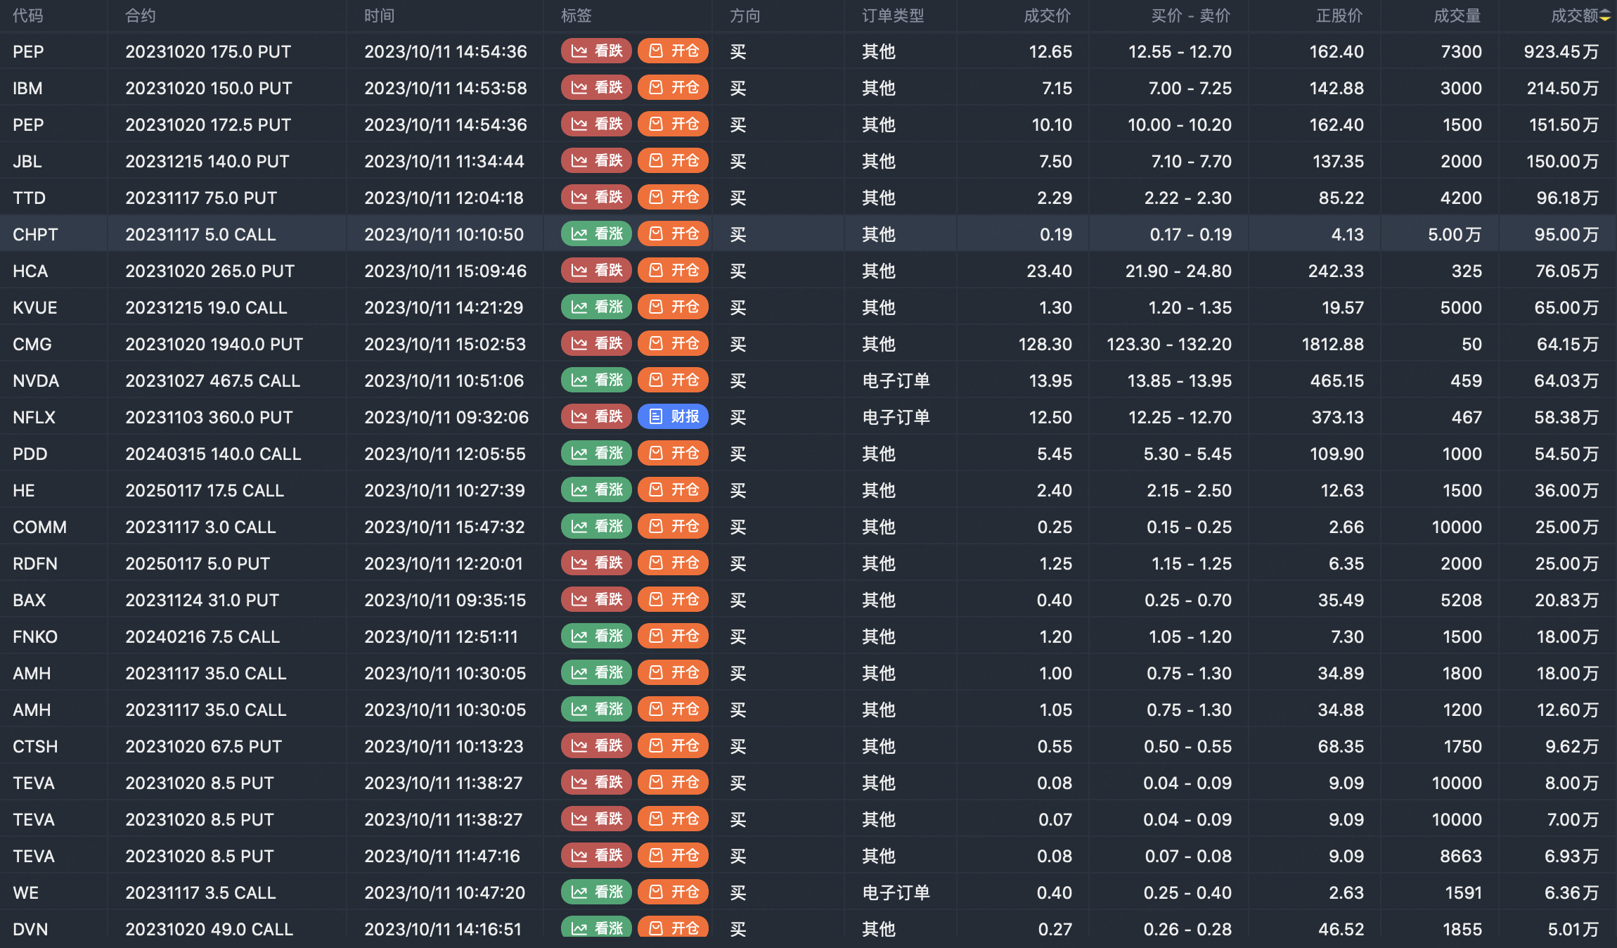Click the DVN ticker cell
Image resolution: width=1617 pixels, height=948 pixels.
coord(30,929)
